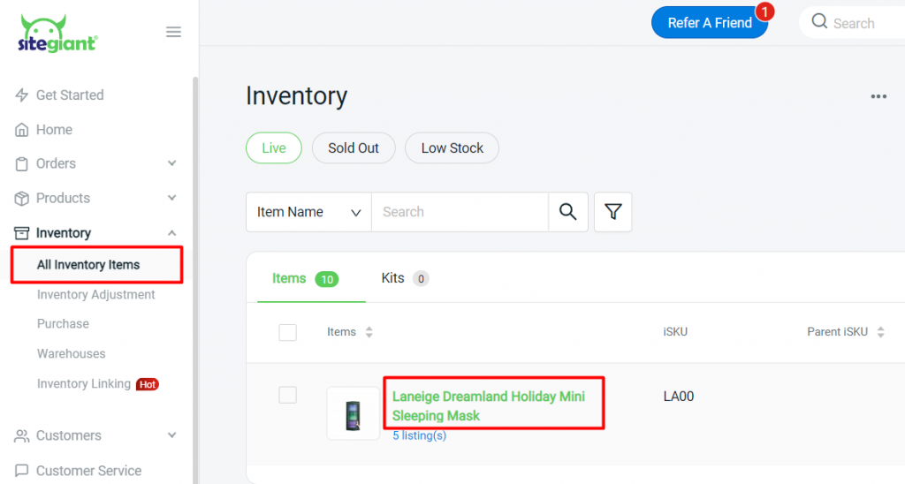Viewport: 905px width, 484px height.
Task: Open the Item Name dropdown
Action: click(x=308, y=212)
